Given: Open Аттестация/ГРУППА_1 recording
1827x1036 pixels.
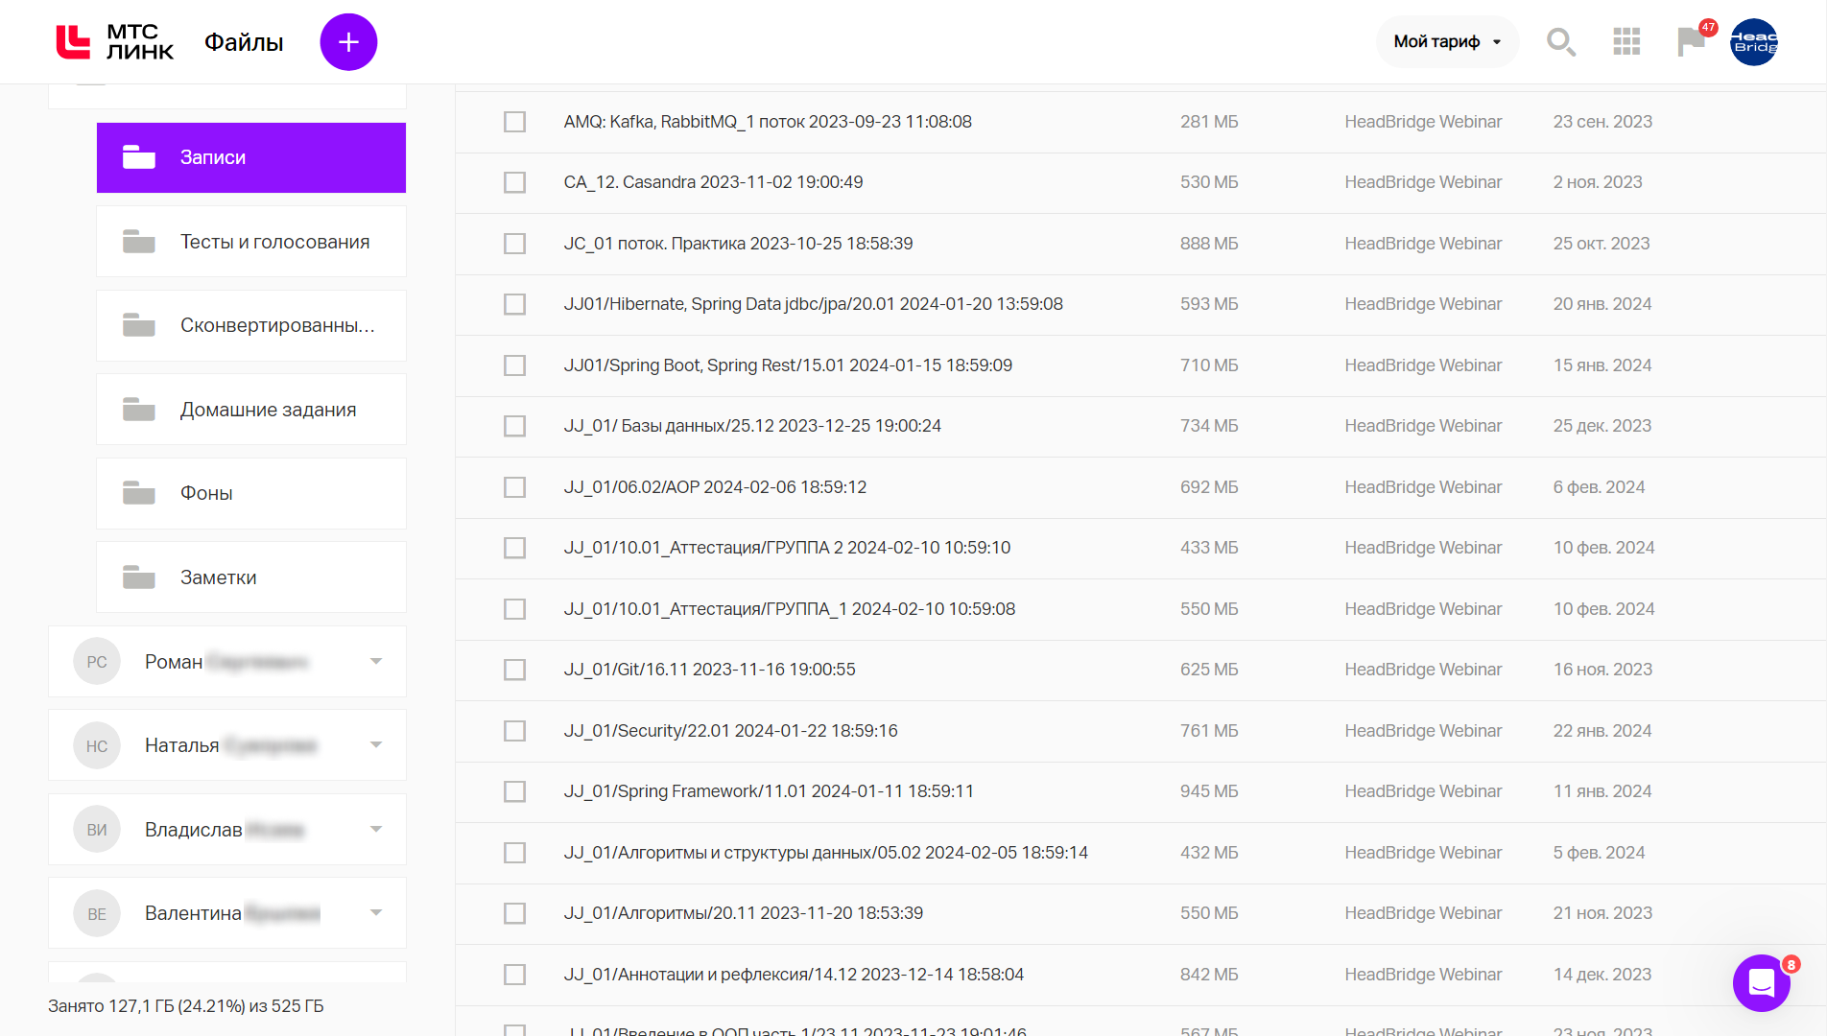Looking at the screenshot, I should click(x=790, y=609).
